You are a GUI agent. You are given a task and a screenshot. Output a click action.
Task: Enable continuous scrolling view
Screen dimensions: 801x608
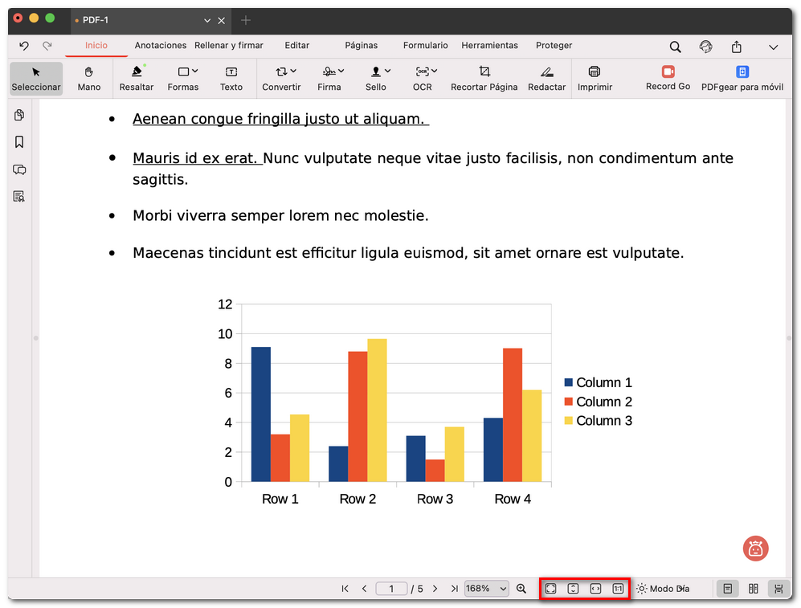(x=778, y=589)
